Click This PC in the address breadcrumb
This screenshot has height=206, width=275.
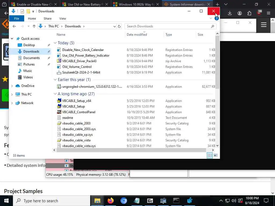[x=53, y=26]
